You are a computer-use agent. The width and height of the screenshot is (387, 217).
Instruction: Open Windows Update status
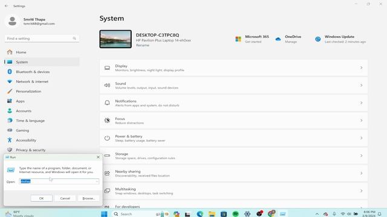tap(340, 39)
